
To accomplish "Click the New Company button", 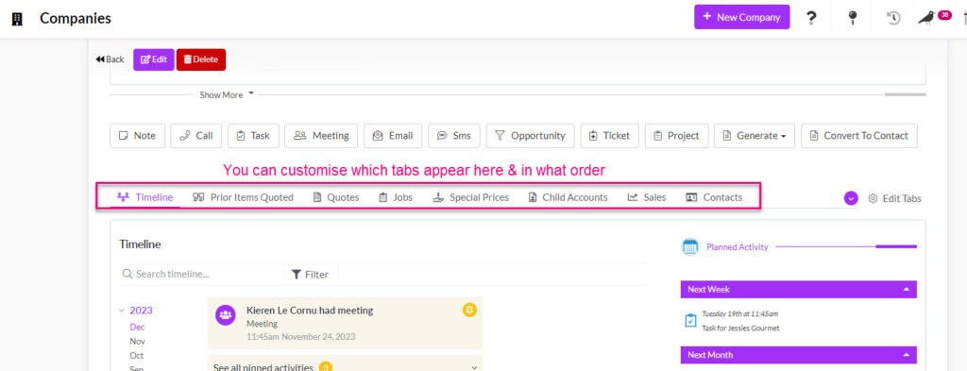I will (x=742, y=17).
